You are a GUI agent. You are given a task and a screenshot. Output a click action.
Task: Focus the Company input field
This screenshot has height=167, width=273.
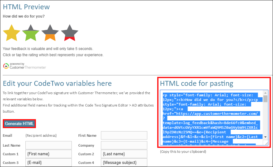coord(124,145)
